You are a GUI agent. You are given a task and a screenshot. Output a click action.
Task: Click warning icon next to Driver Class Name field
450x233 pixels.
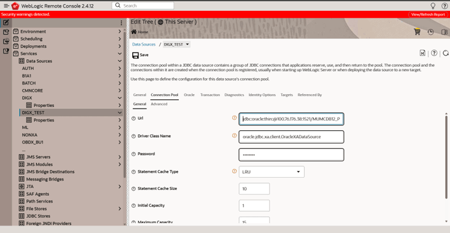click(x=234, y=135)
